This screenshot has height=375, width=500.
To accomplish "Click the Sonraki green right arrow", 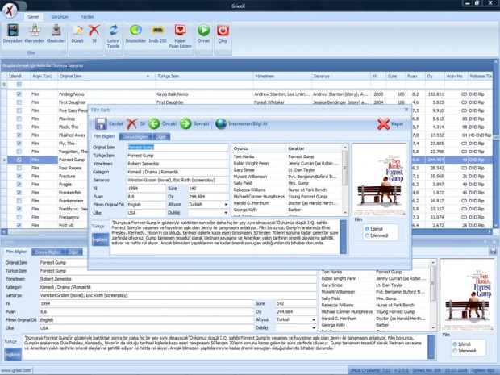I will click(185, 123).
